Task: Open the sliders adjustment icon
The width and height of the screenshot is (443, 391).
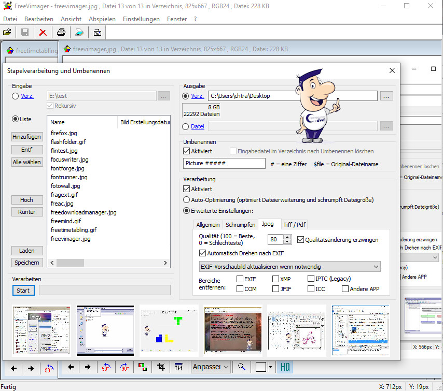Action: coord(179,367)
